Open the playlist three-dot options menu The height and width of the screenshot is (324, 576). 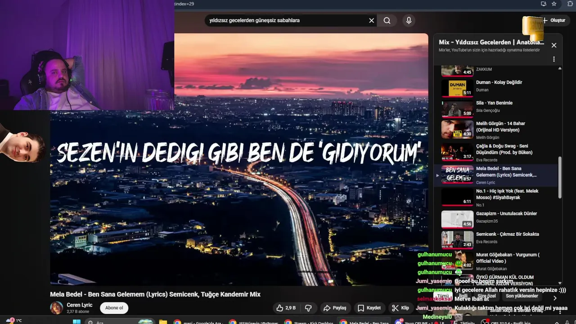pos(554,59)
